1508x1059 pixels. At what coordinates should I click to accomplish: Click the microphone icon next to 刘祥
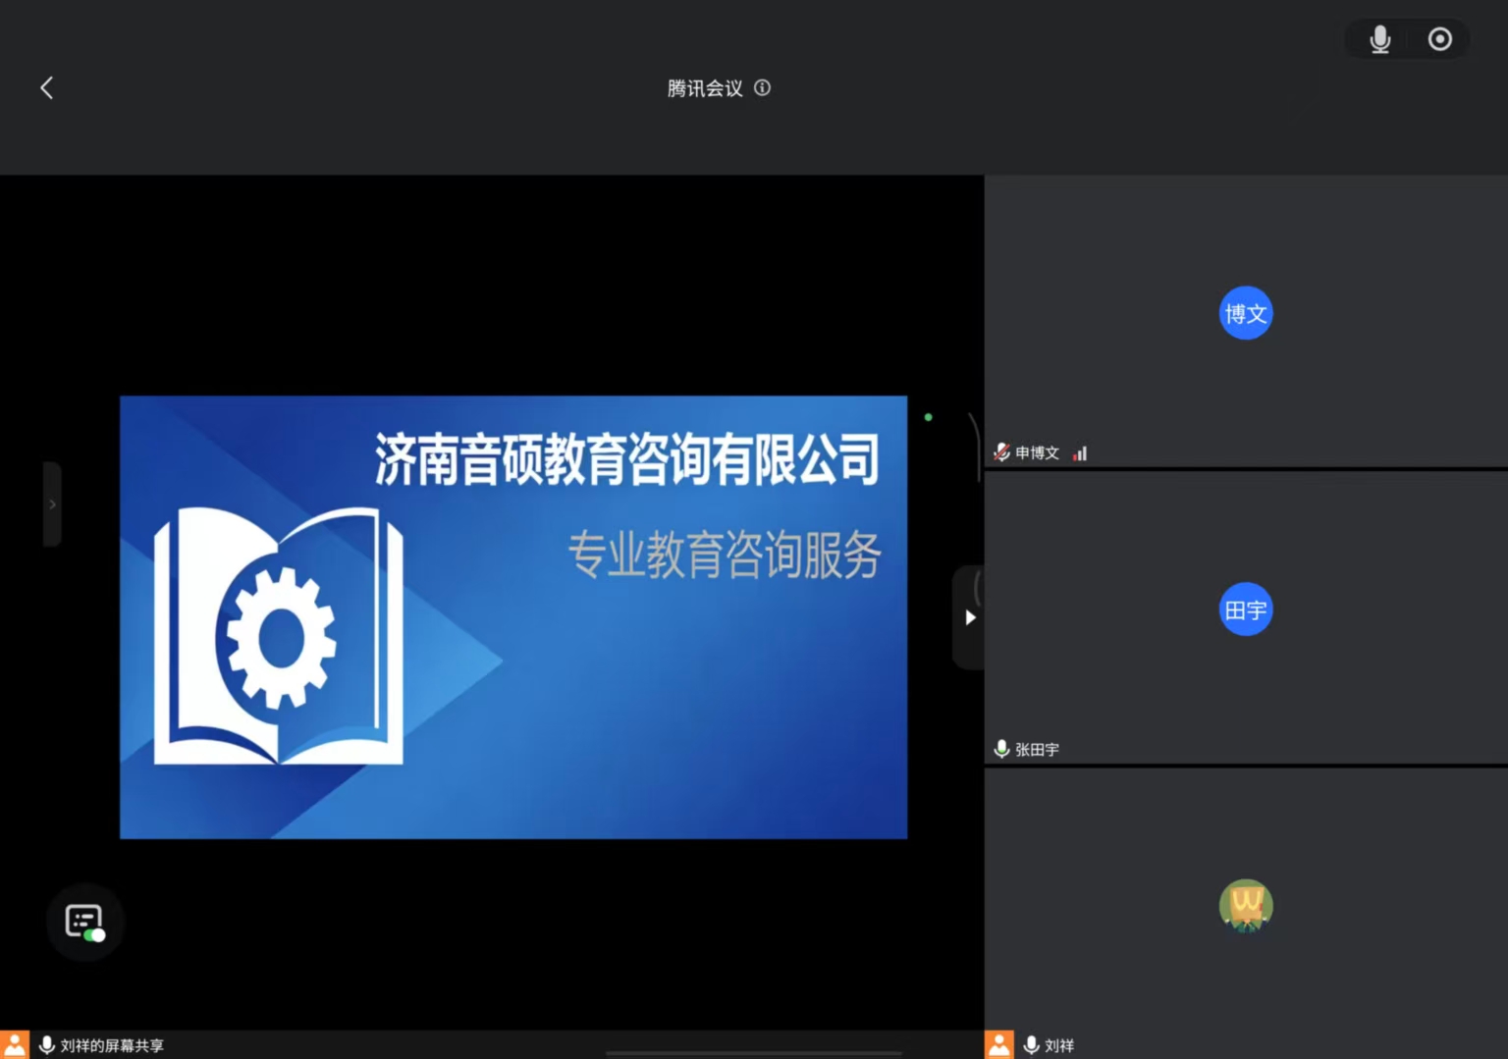1031,1045
